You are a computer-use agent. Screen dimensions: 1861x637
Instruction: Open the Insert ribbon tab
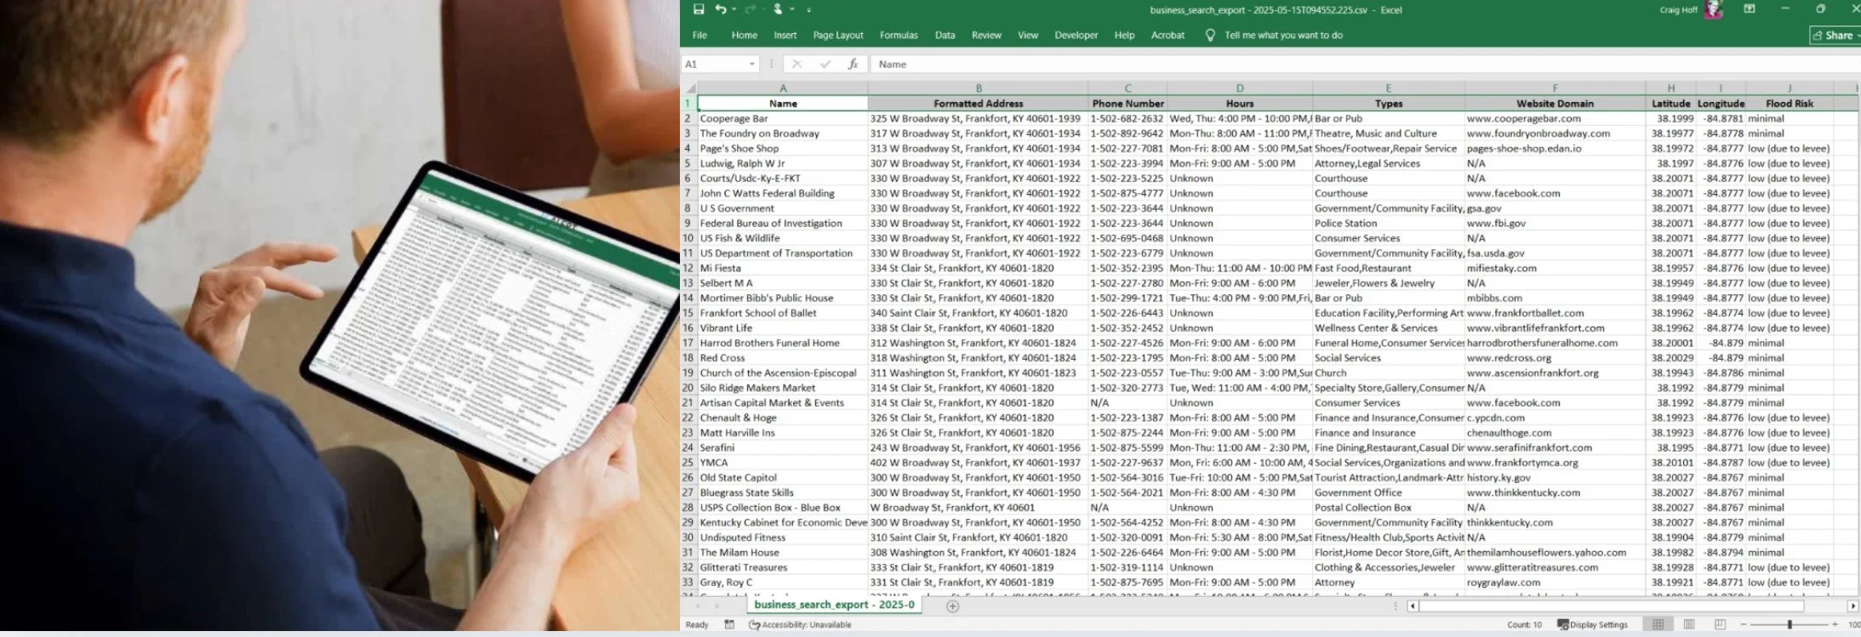click(785, 35)
